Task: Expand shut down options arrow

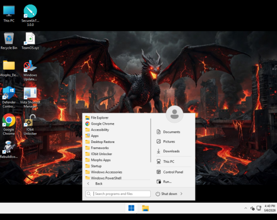Action: point(181,194)
